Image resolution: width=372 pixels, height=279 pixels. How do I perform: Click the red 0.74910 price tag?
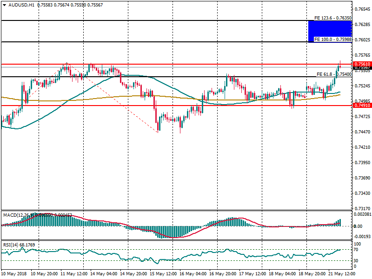pos(362,106)
